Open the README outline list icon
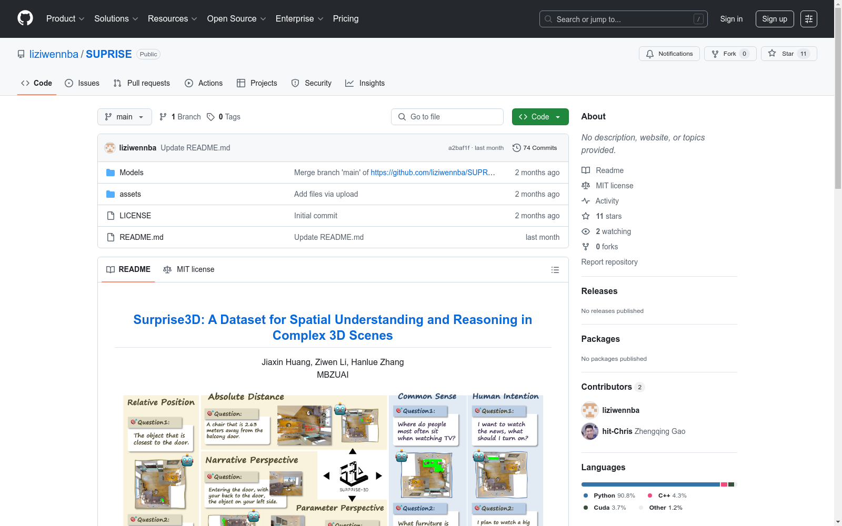Image resolution: width=842 pixels, height=526 pixels. click(555, 270)
